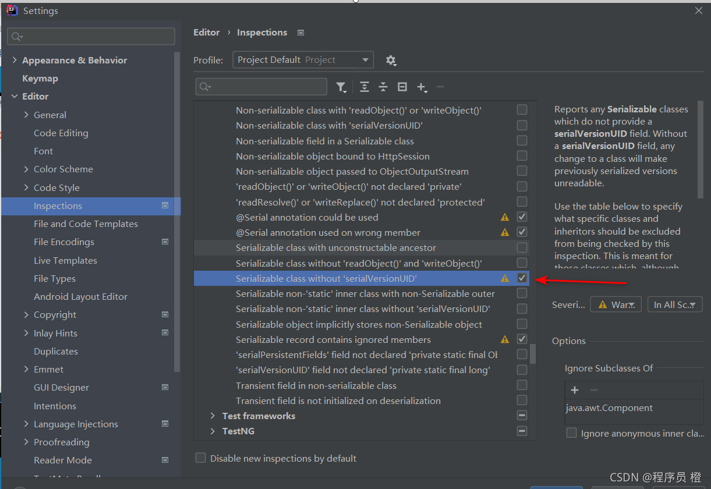Viewport: 711px width, 489px height.
Task: Expand the Color Scheme node
Action: coord(26,169)
